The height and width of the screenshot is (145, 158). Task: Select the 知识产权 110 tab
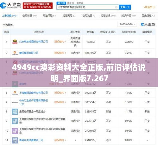tap(129, 16)
